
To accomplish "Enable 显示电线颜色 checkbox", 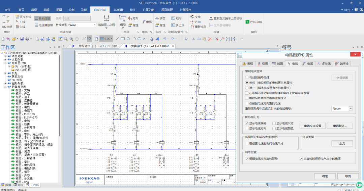I will pyautogui.click(x=283, y=128).
